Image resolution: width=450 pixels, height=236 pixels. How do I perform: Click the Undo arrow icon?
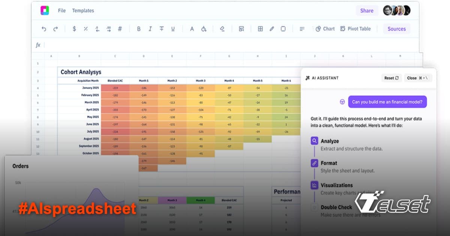[44, 29]
